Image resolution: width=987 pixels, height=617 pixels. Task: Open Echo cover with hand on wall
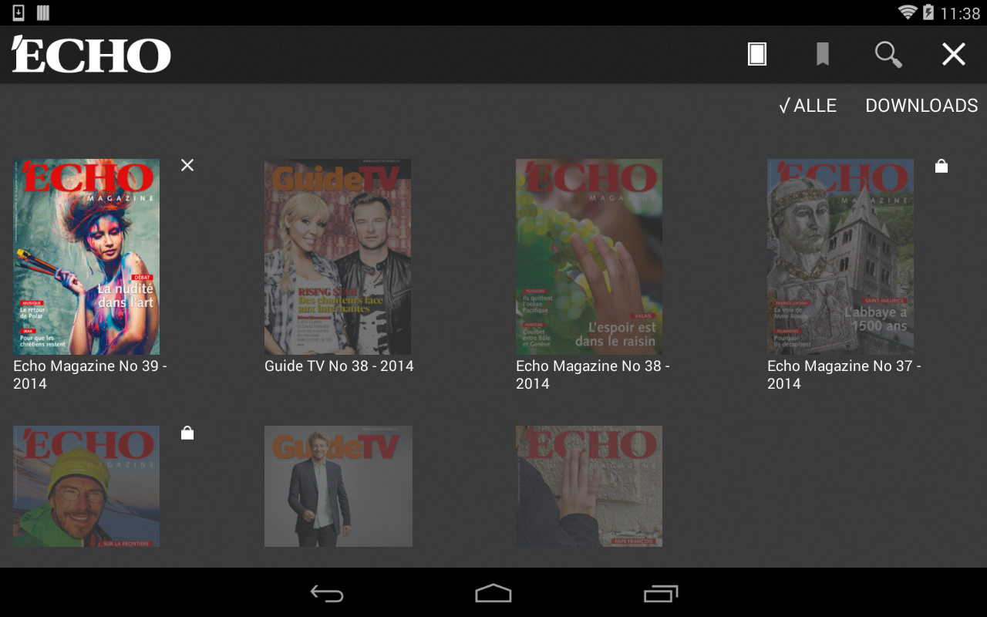click(589, 486)
